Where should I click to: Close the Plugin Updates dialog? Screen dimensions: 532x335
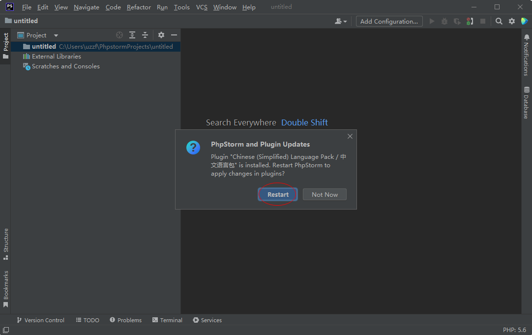tap(350, 136)
